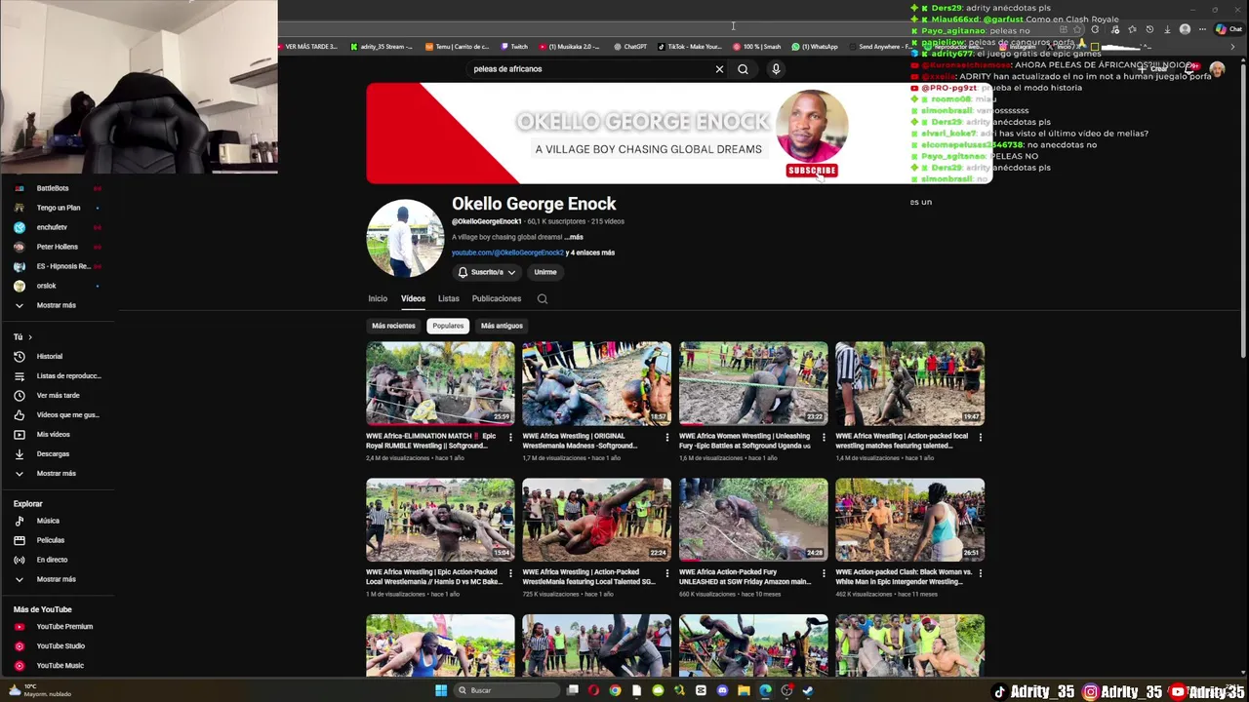The width and height of the screenshot is (1249, 702).
Task: Open ELIMINATION MATCH video thumbnail
Action: pos(440,383)
